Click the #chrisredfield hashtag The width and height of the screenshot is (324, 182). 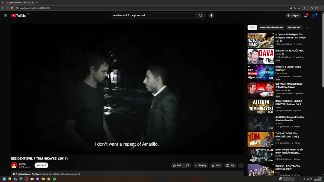point(59,174)
